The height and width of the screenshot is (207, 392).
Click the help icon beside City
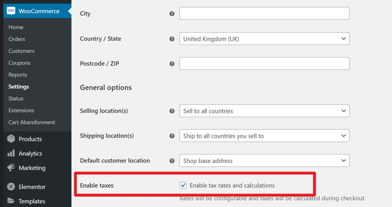click(172, 14)
